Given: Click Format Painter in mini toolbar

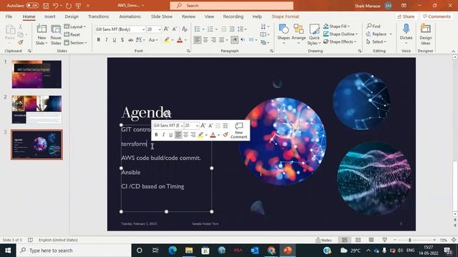Looking at the screenshot, I should 225,135.
